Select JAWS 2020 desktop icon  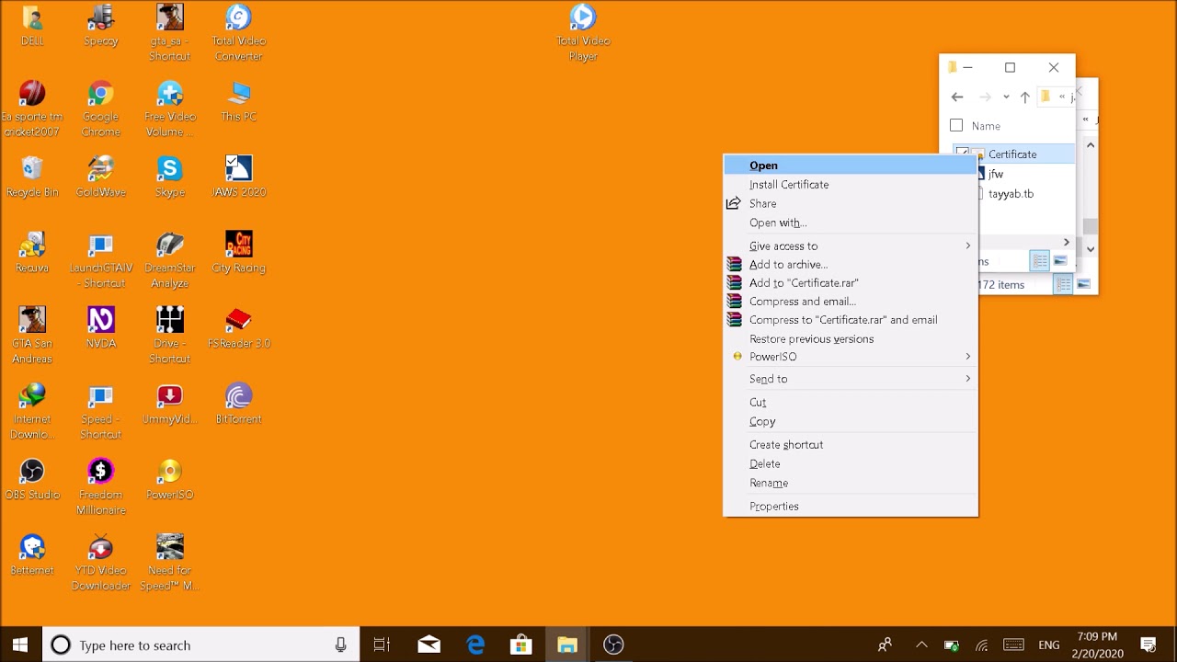coord(238,177)
